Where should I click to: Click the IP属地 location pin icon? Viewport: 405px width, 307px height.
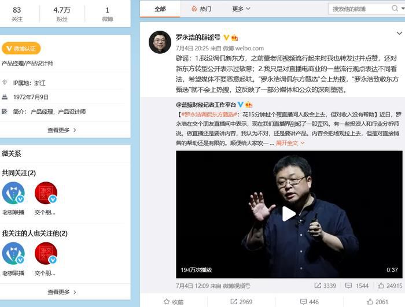coord(5,83)
